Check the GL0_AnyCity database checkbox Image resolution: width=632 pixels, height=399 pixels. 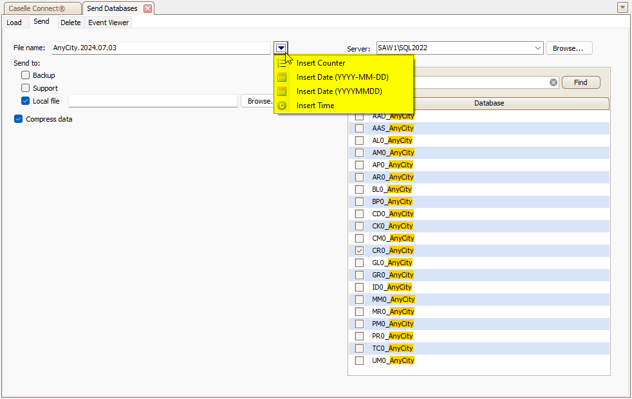click(359, 263)
